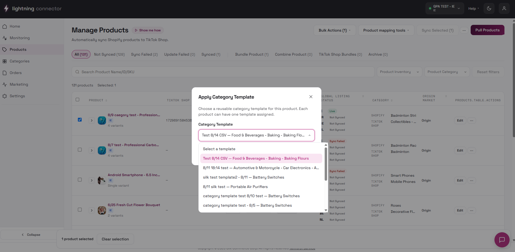
Task: Click the Show me how button
Action: (148, 30)
